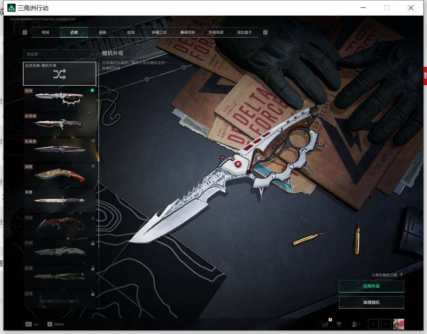Select the locked grey folding knife skin

click(60, 251)
